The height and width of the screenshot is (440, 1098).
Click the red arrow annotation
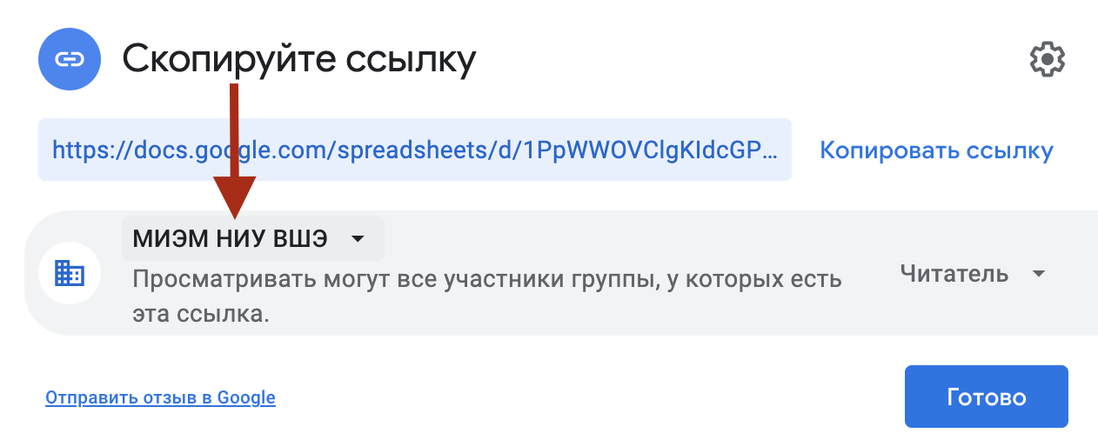coord(234,157)
